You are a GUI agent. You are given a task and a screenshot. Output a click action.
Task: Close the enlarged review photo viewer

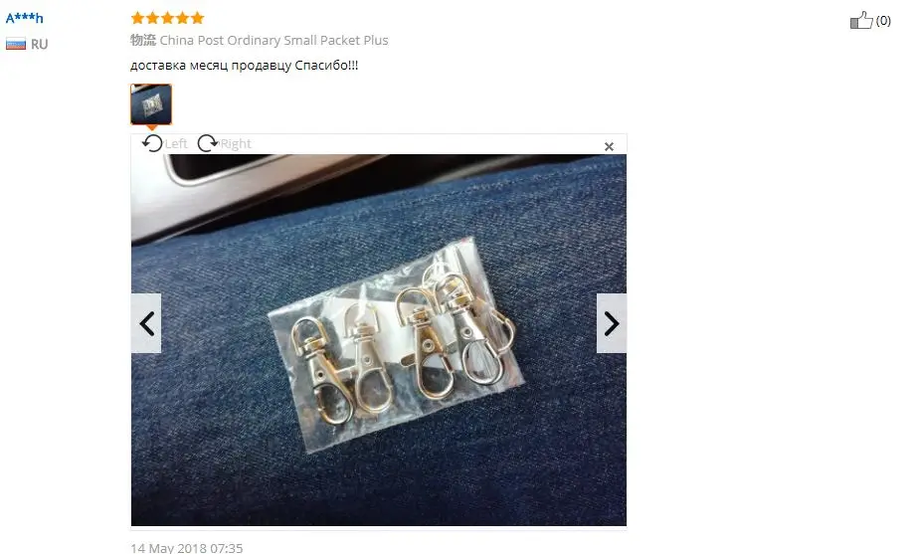609,146
